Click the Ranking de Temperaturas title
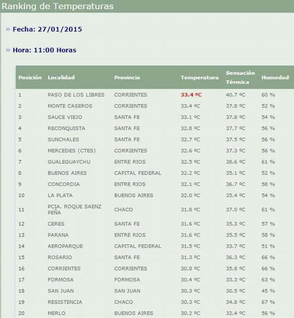Screen dimensions: 294x318 [57, 6]
